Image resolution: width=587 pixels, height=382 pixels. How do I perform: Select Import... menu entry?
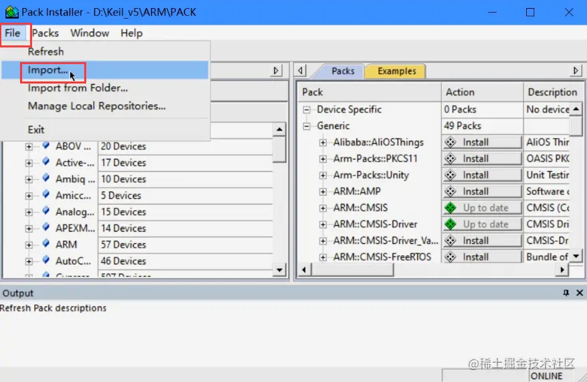(105, 70)
